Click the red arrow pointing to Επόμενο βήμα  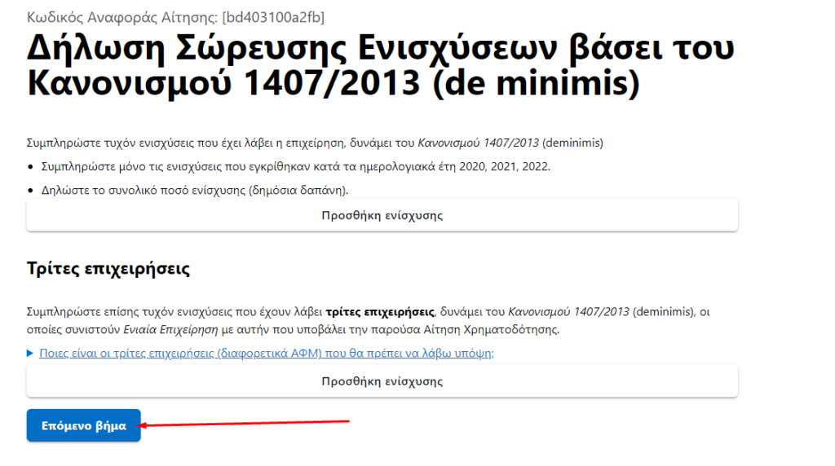click(245, 423)
